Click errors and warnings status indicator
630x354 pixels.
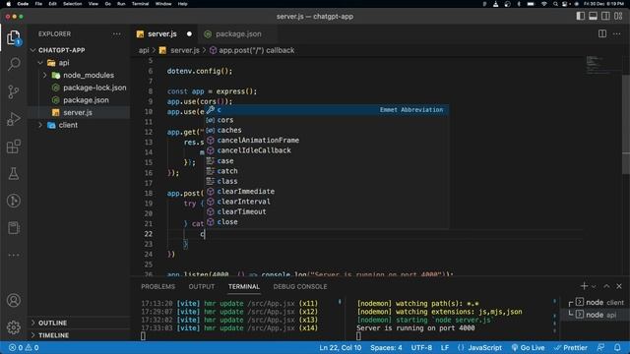[24, 347]
